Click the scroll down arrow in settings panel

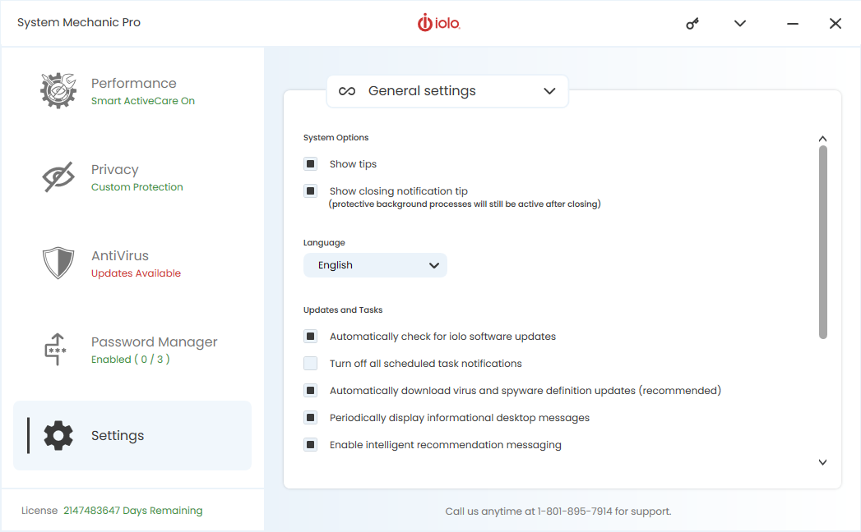(x=822, y=462)
